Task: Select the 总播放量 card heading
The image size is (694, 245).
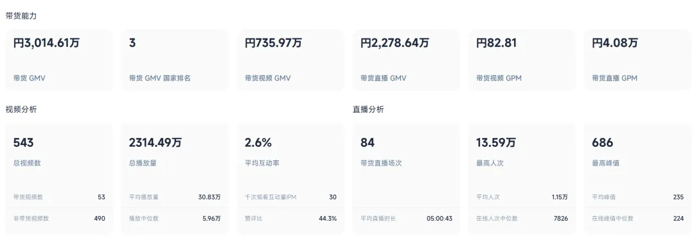Action: point(143,163)
